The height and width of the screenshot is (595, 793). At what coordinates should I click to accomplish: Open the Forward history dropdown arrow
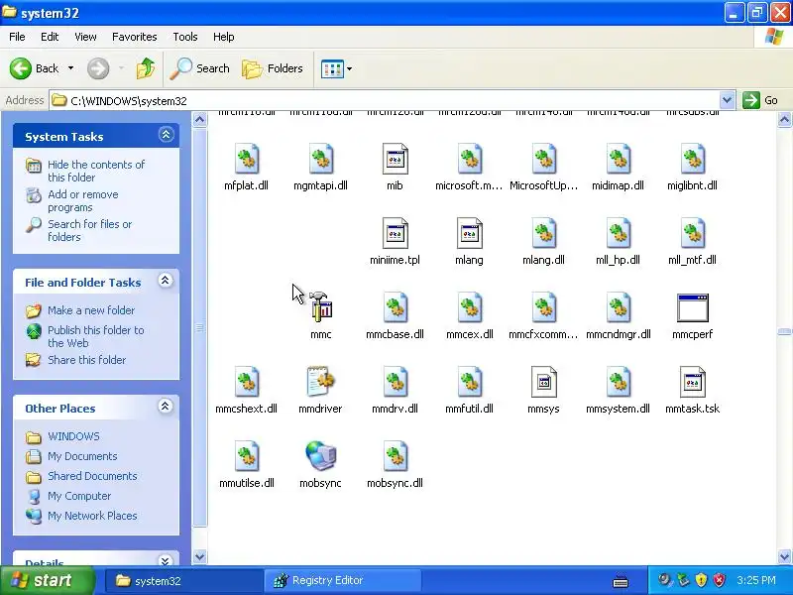click(121, 68)
